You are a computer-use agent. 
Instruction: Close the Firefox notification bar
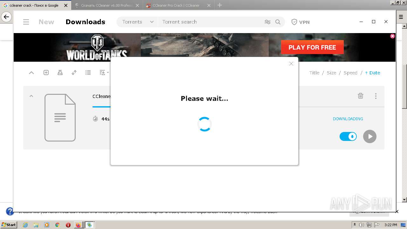397,212
